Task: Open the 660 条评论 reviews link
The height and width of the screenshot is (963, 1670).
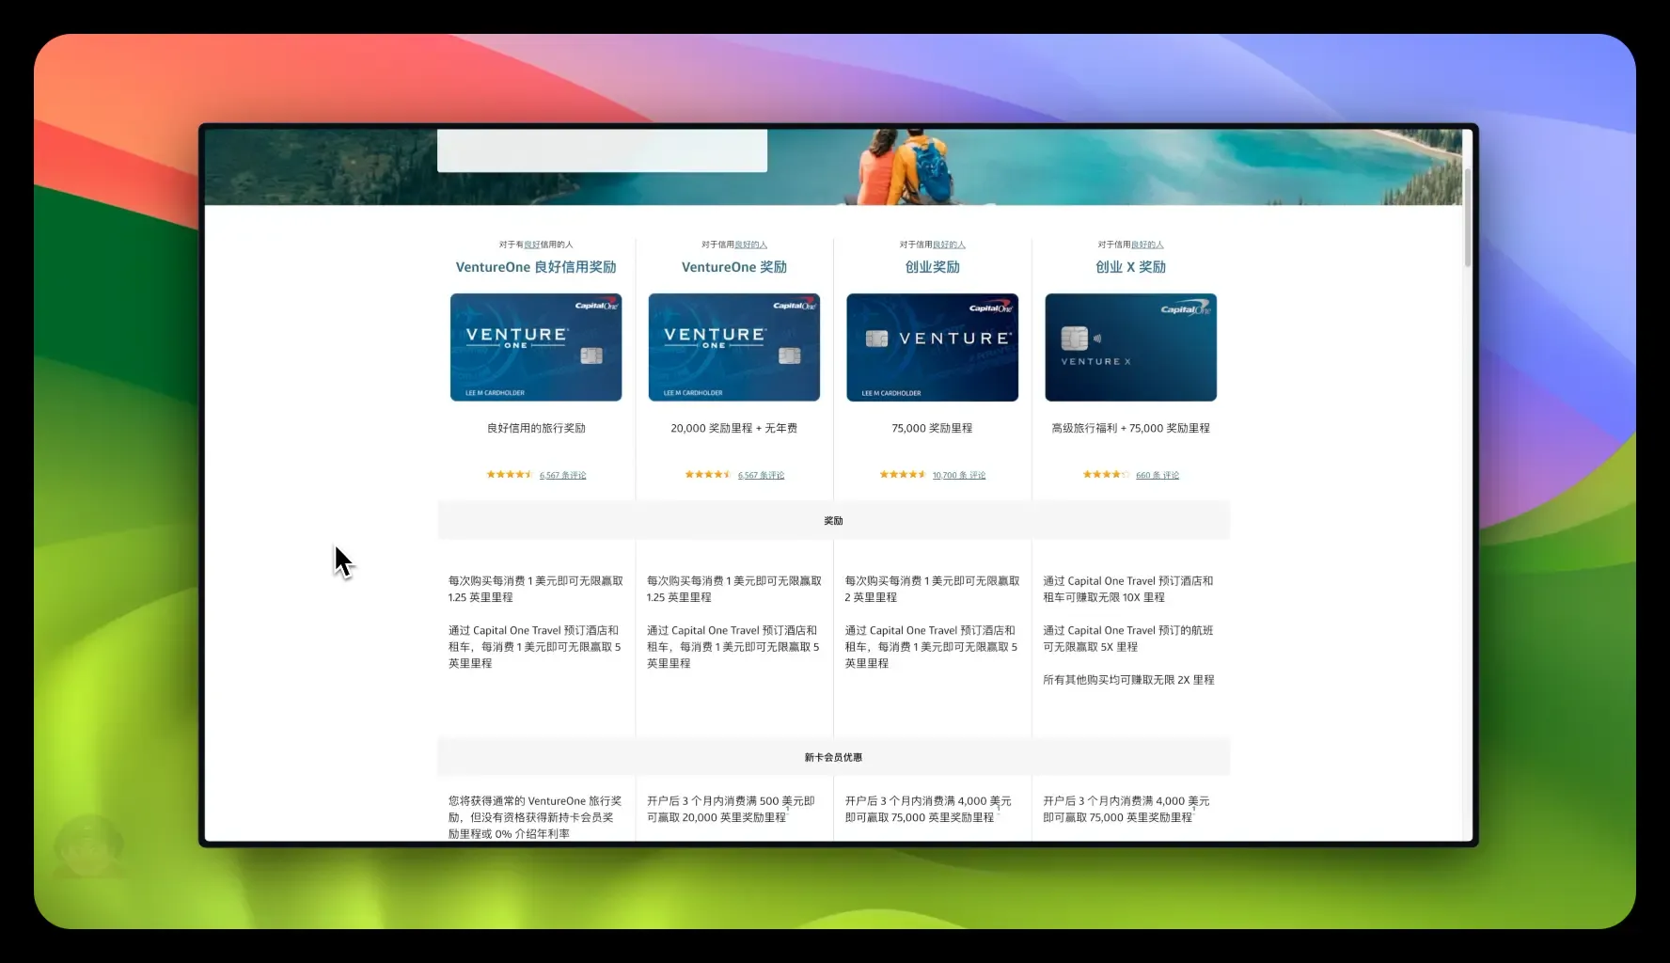Action: (x=1158, y=475)
